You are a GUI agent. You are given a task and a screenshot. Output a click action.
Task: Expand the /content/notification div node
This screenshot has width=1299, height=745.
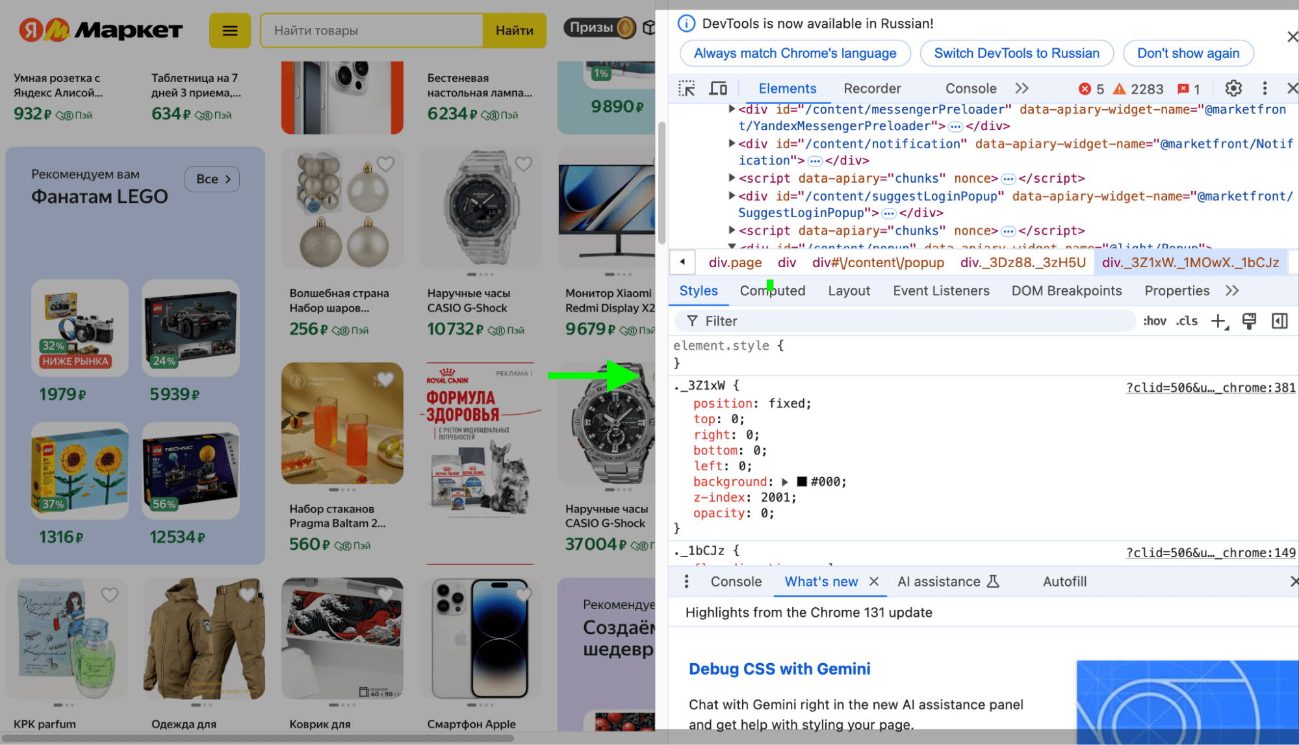click(732, 144)
